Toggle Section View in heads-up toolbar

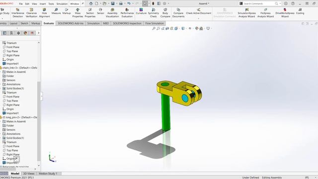tap(167, 28)
